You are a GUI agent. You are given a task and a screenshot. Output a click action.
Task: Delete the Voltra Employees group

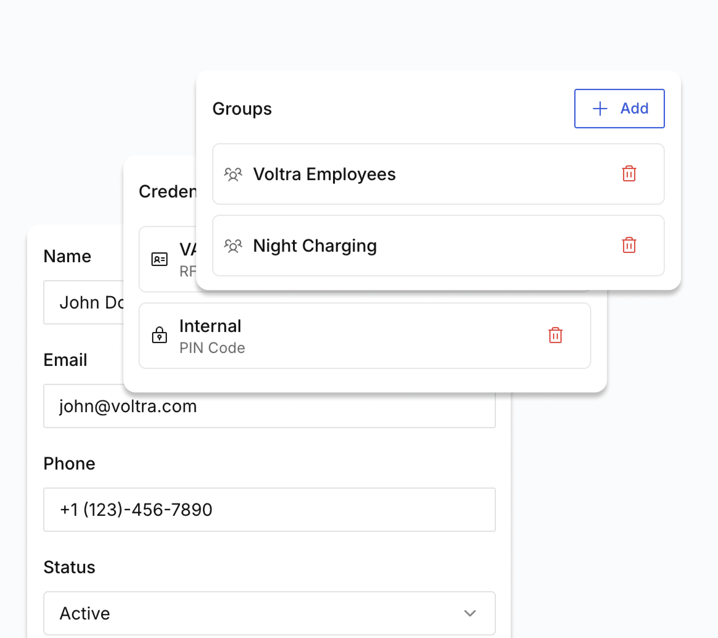(x=629, y=174)
